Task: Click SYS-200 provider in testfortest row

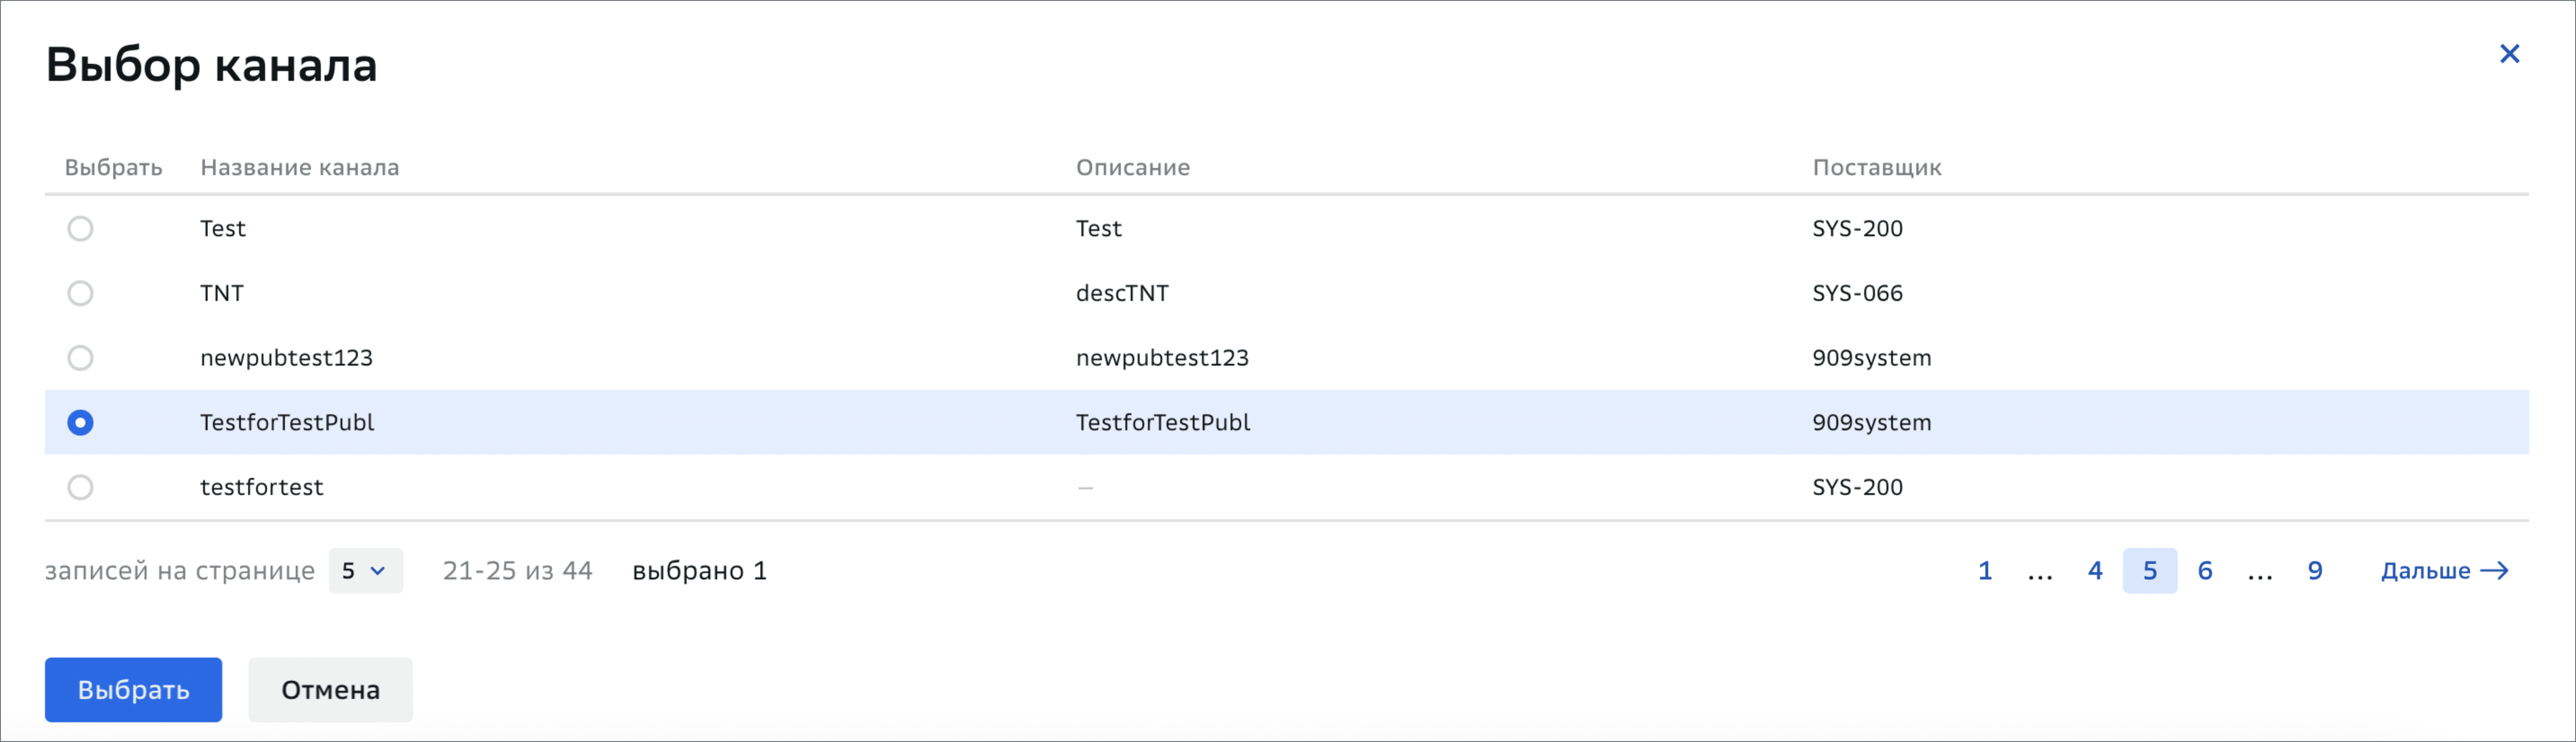Action: (1857, 487)
